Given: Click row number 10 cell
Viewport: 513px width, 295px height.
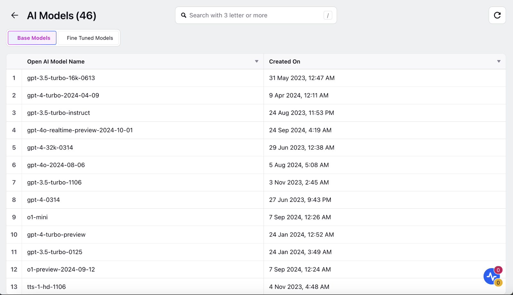Looking at the screenshot, I should click(14, 235).
